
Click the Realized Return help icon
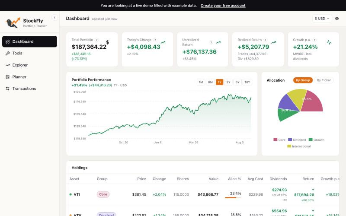(x=266, y=40)
